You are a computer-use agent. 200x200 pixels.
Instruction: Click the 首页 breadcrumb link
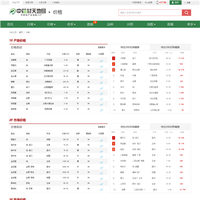pos(21,32)
